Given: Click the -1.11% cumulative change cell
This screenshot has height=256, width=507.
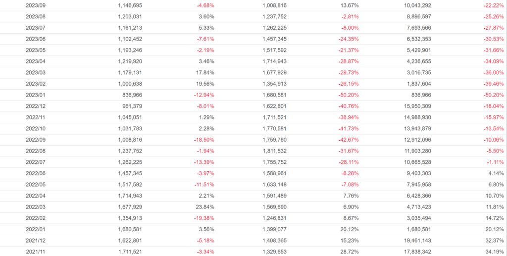Looking at the screenshot, I should pyautogui.click(x=494, y=162).
